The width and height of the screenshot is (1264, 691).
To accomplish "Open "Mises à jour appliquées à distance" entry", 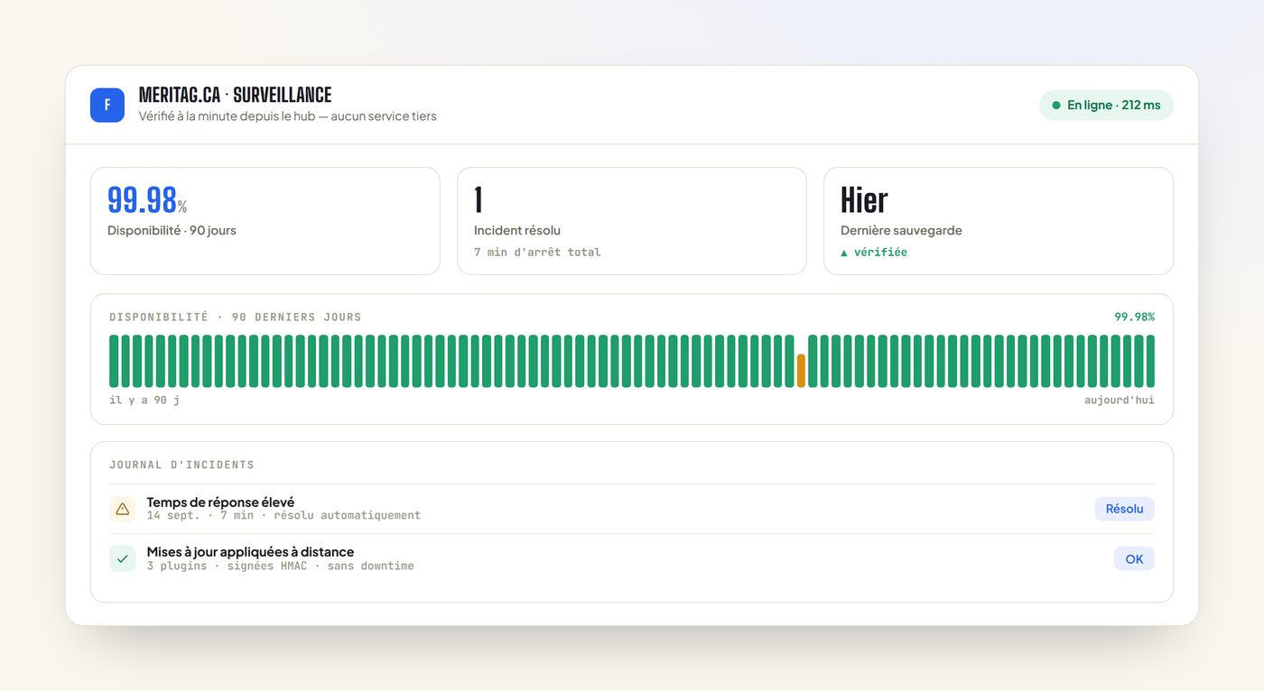I will [632, 558].
